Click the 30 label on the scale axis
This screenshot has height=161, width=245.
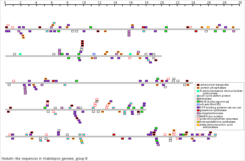coord(240,3)
